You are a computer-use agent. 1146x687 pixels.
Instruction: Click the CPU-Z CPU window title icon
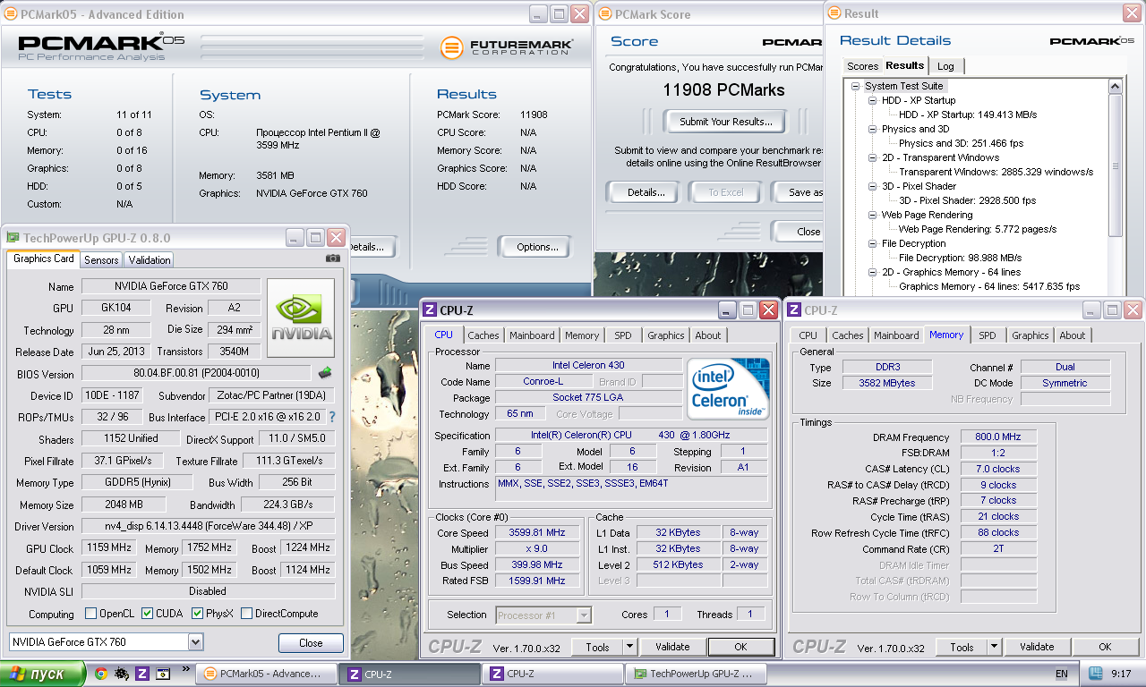430,310
